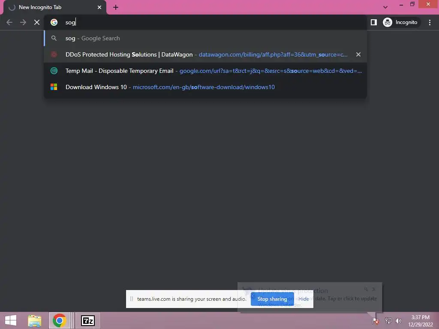Click Stop sharing button

coord(272,299)
